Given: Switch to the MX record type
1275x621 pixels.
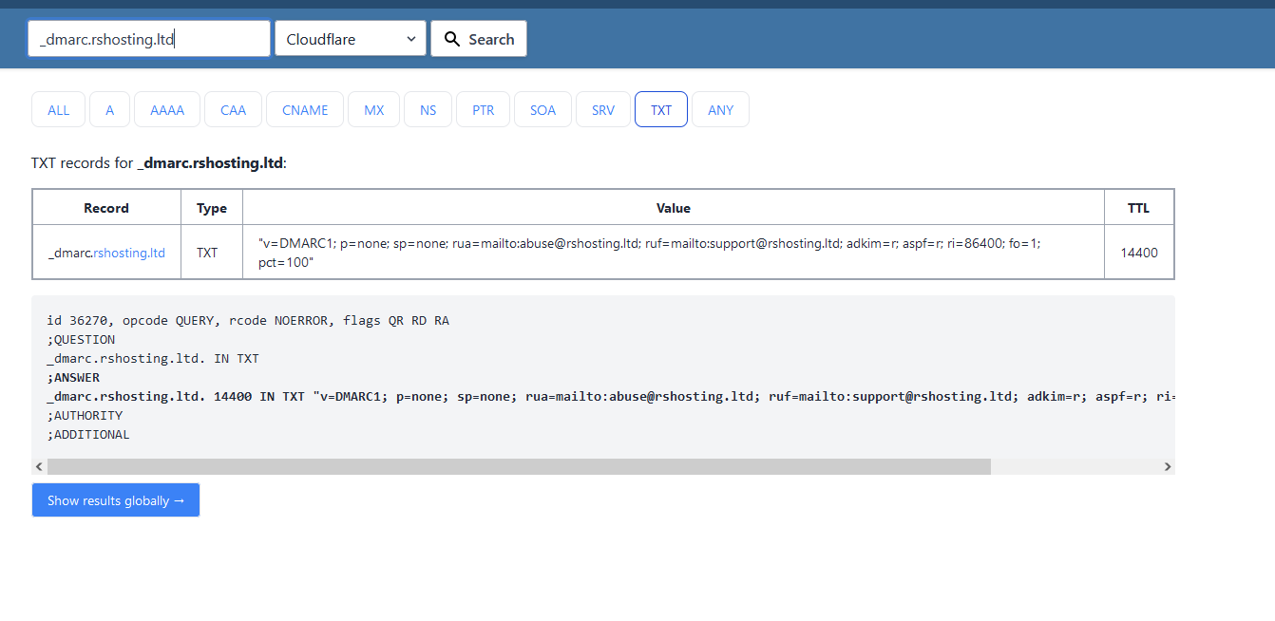Looking at the screenshot, I should (373, 109).
